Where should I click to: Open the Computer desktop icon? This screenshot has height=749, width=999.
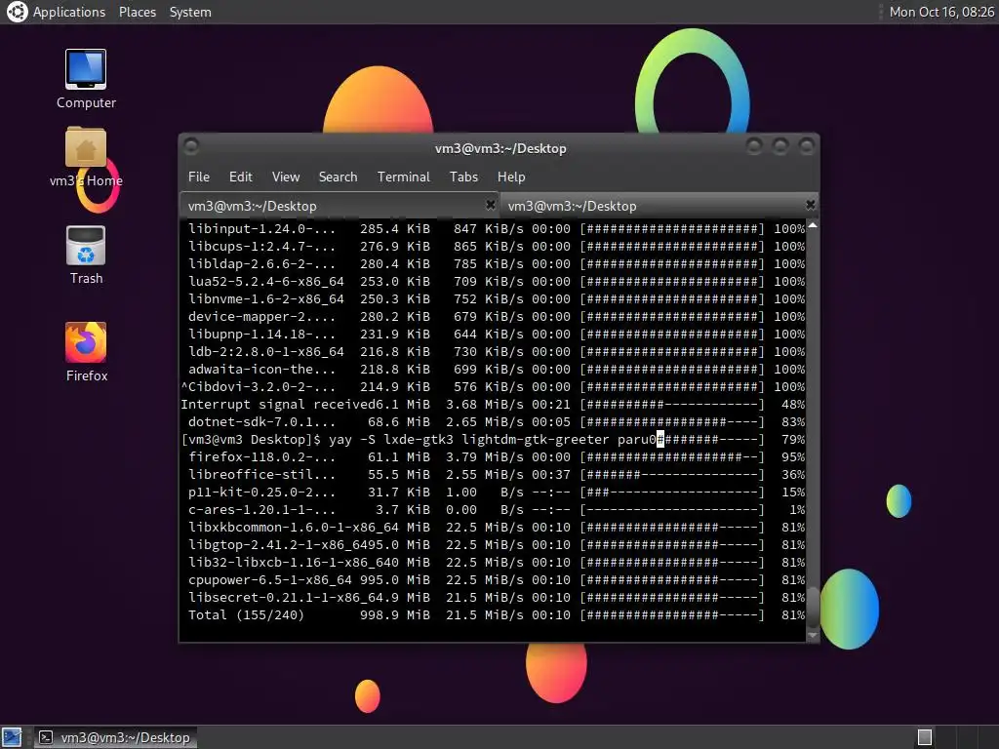click(x=86, y=69)
